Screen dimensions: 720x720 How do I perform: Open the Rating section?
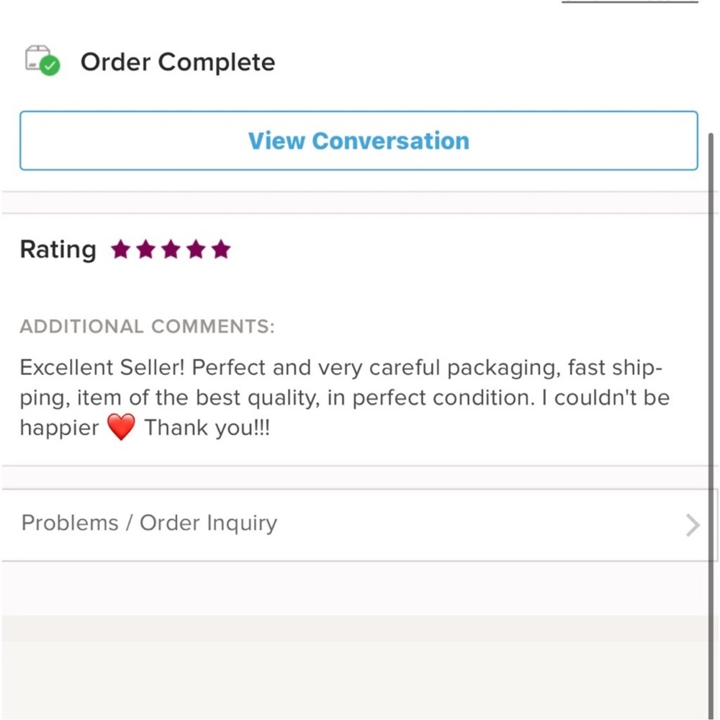tap(57, 249)
